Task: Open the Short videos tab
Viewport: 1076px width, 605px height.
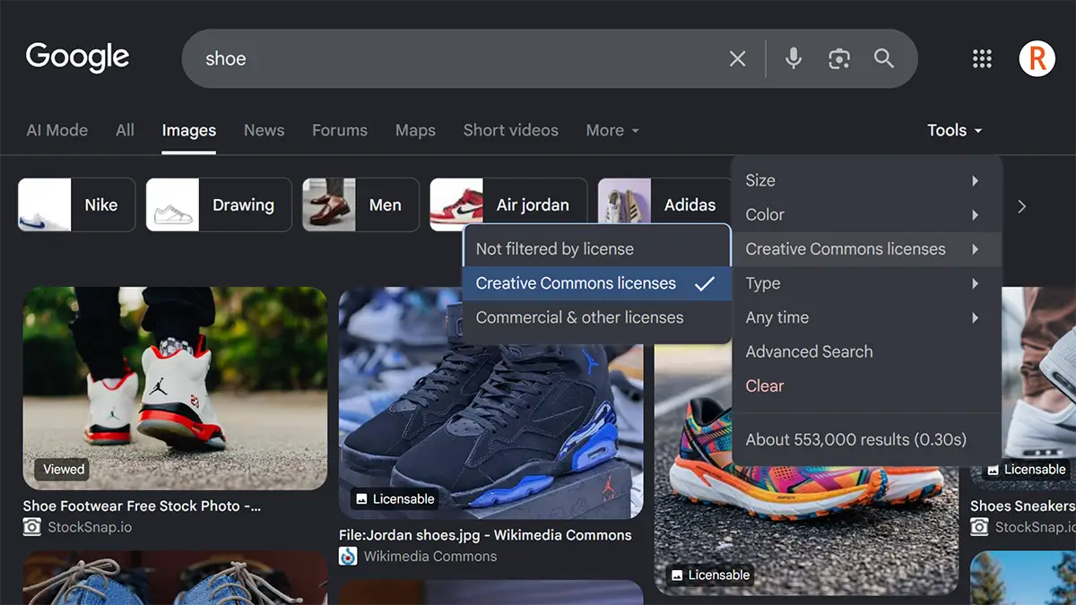Action: click(511, 130)
